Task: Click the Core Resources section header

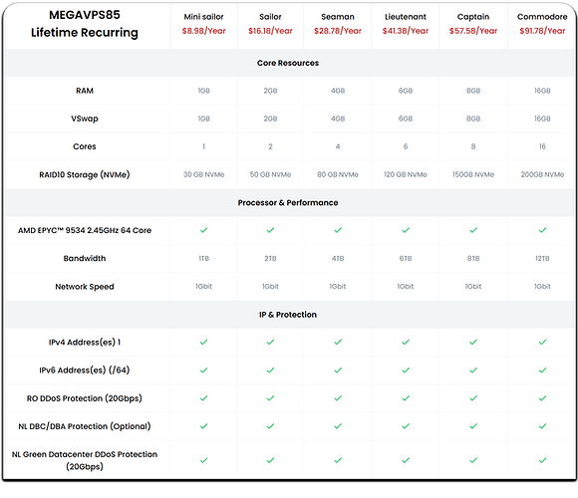Action: (x=288, y=63)
